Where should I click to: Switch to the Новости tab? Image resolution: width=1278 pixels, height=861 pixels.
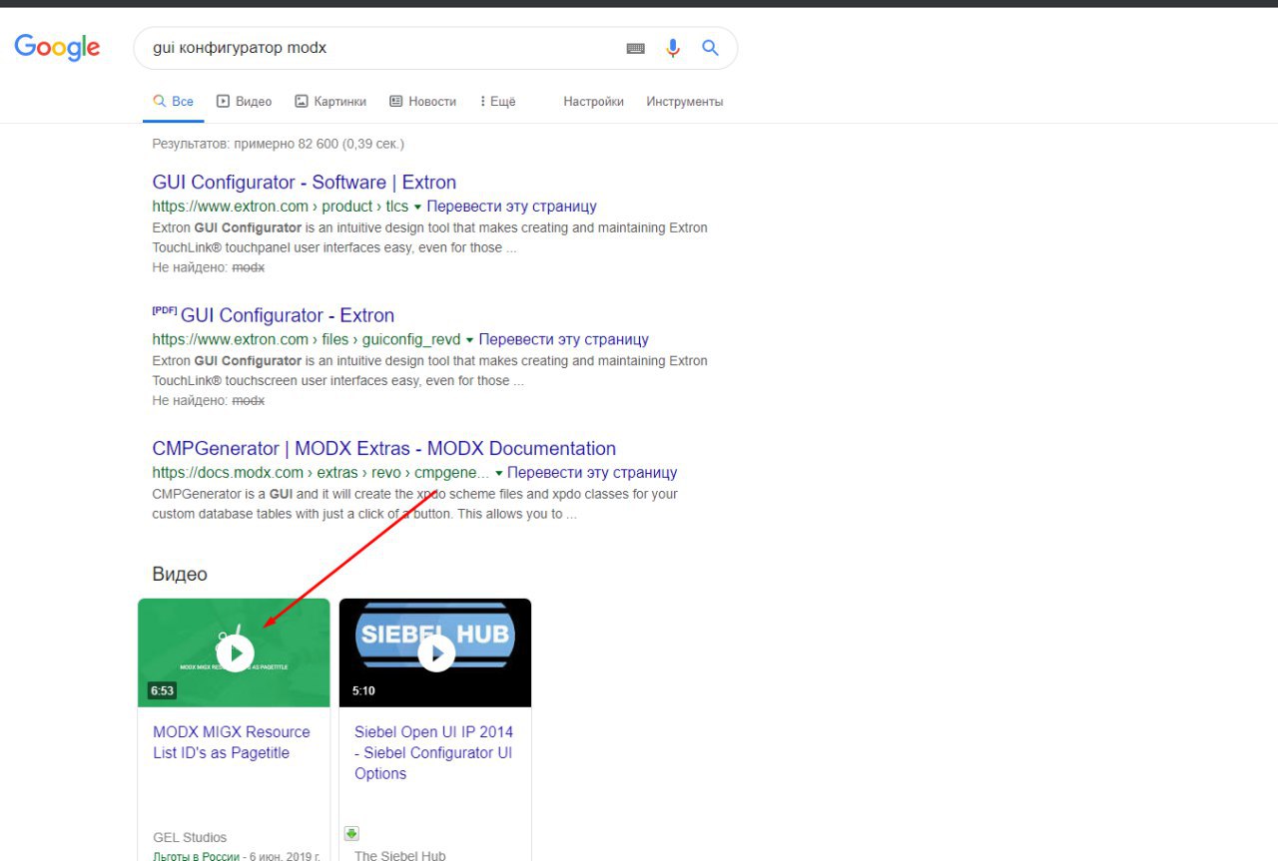coord(422,102)
